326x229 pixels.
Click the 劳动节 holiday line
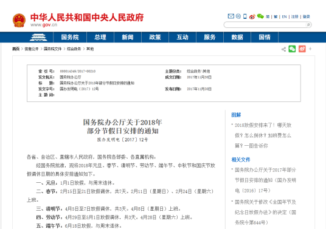tap(114, 217)
